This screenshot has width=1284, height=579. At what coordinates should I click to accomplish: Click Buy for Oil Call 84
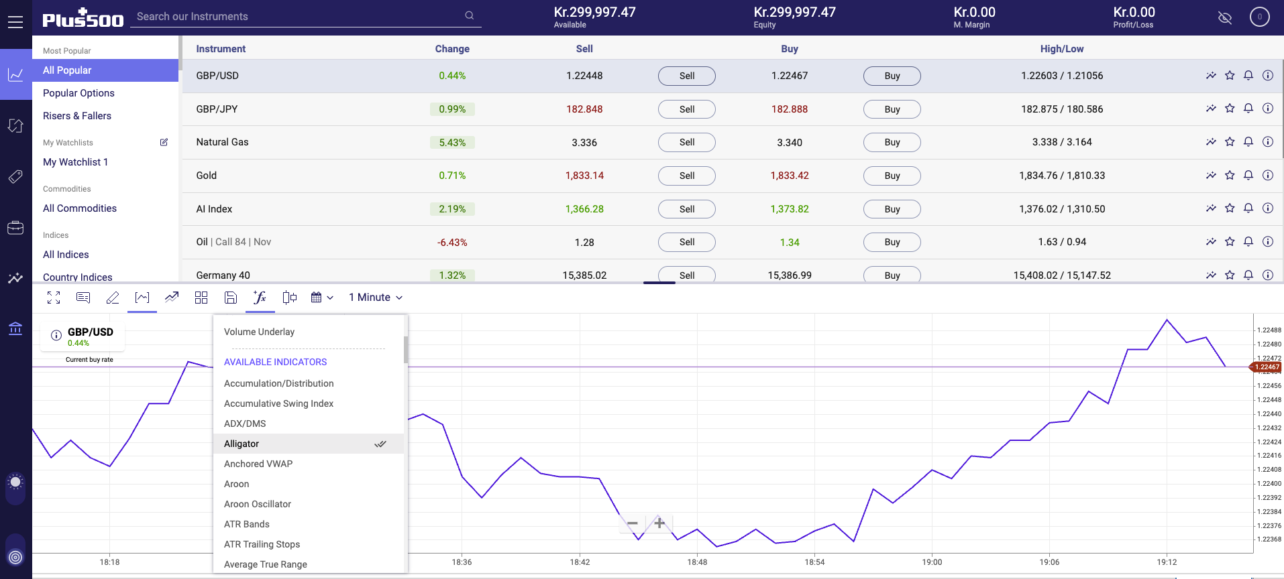(892, 242)
